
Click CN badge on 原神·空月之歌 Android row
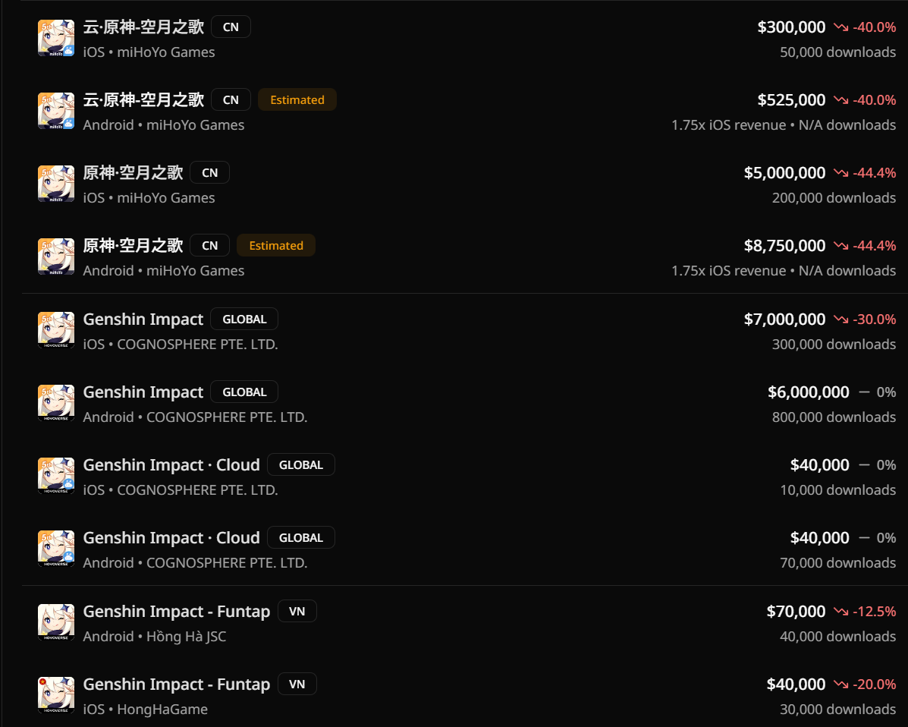pyautogui.click(x=209, y=246)
